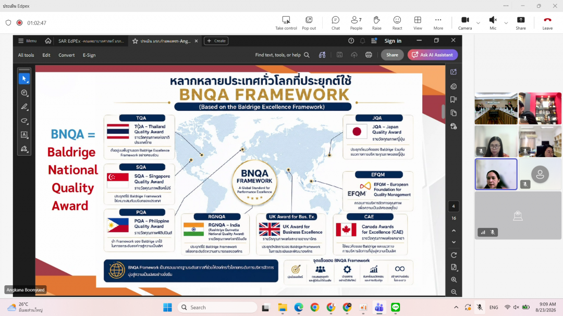563x316 pixels.
Task: Open the E-Sign menu
Action: [89, 55]
